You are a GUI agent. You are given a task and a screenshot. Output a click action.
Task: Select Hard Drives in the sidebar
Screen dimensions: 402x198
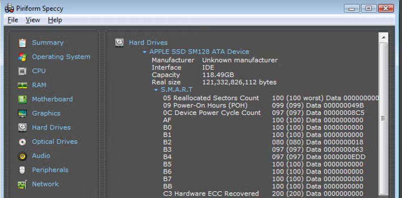[x=51, y=127]
